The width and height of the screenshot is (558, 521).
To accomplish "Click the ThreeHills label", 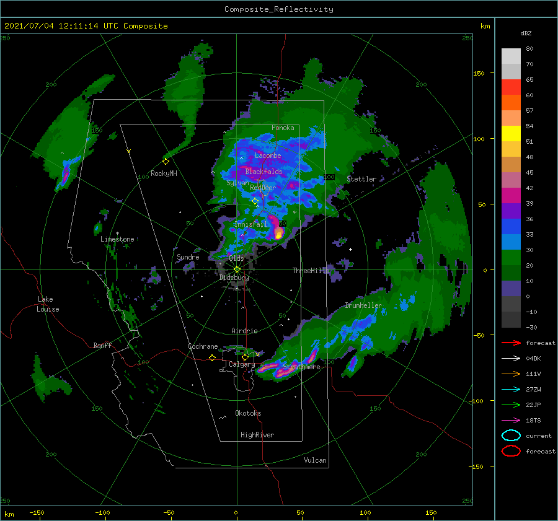I will [311, 271].
